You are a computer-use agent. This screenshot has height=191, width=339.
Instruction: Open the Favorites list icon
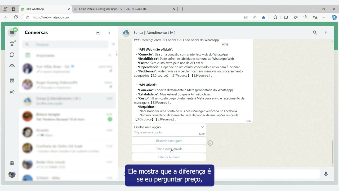click(296, 17)
